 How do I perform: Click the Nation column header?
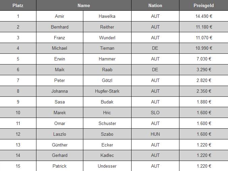pyautogui.click(x=155, y=5)
